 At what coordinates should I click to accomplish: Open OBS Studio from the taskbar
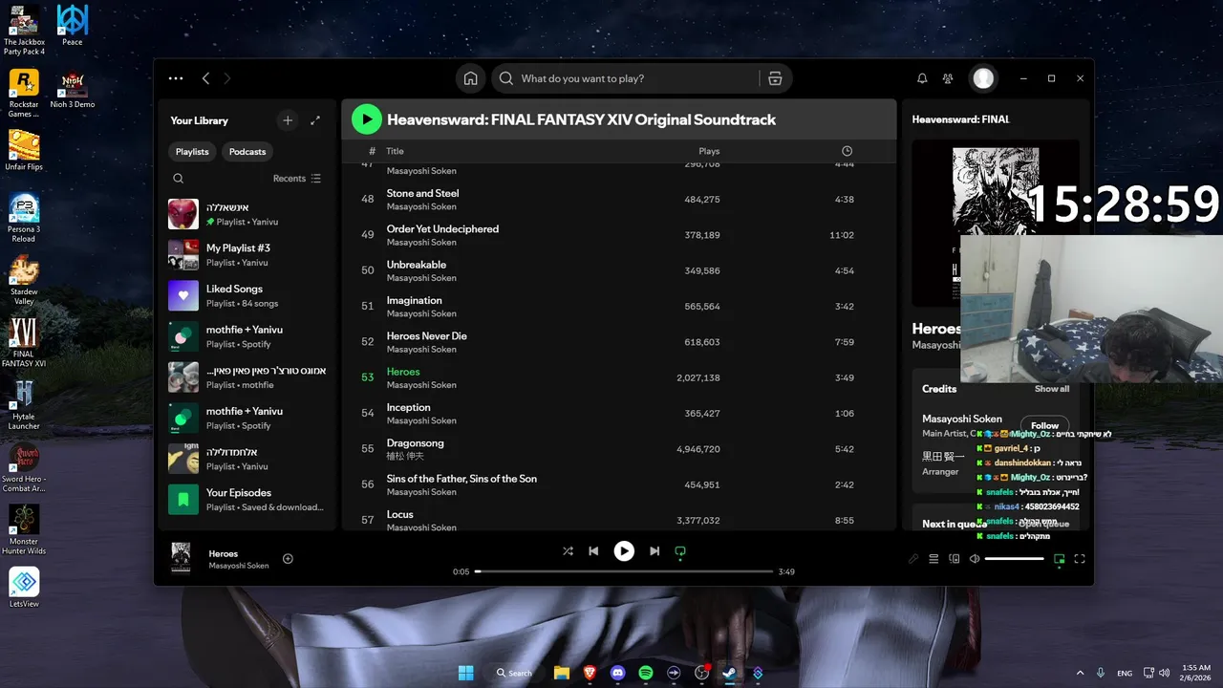click(x=701, y=673)
